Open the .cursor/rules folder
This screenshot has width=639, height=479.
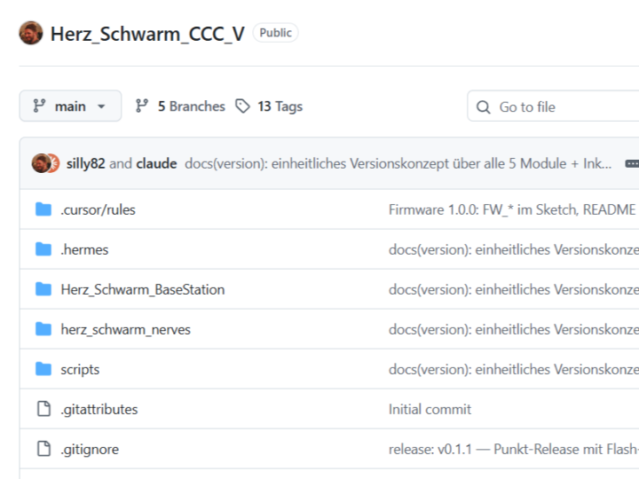point(98,209)
